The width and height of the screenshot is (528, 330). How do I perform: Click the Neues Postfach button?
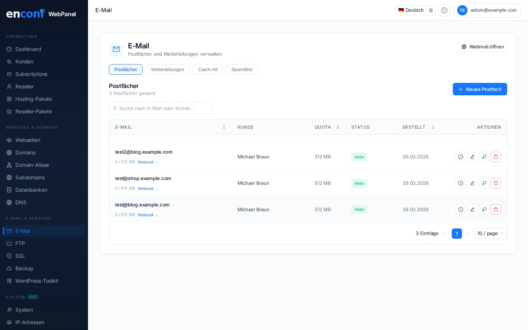coord(480,89)
